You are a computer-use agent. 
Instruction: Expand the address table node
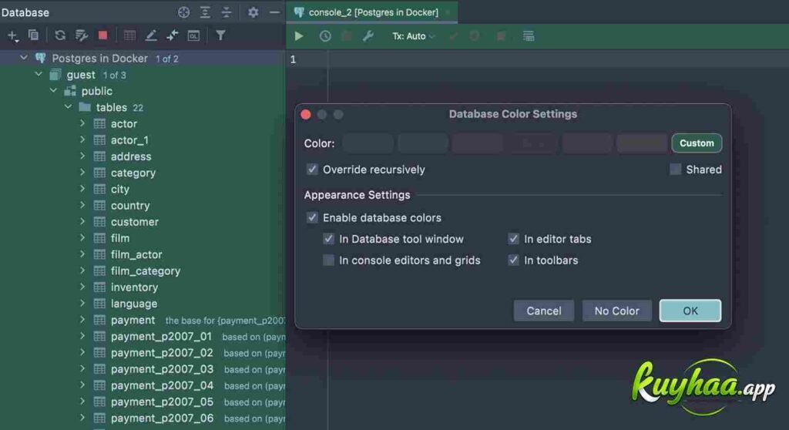[82, 156]
